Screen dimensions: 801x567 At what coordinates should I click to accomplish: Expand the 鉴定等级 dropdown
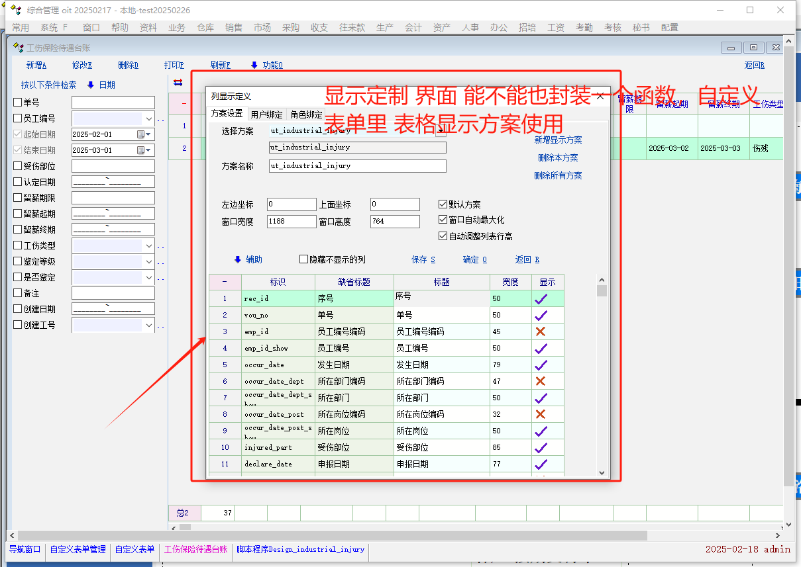(x=148, y=261)
